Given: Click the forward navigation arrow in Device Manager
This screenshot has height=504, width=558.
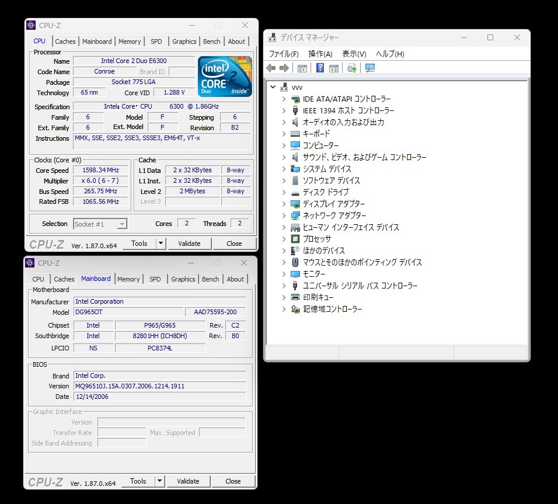Looking at the screenshot, I should pos(284,68).
